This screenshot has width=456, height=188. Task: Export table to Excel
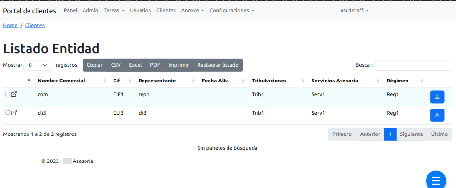point(135,65)
